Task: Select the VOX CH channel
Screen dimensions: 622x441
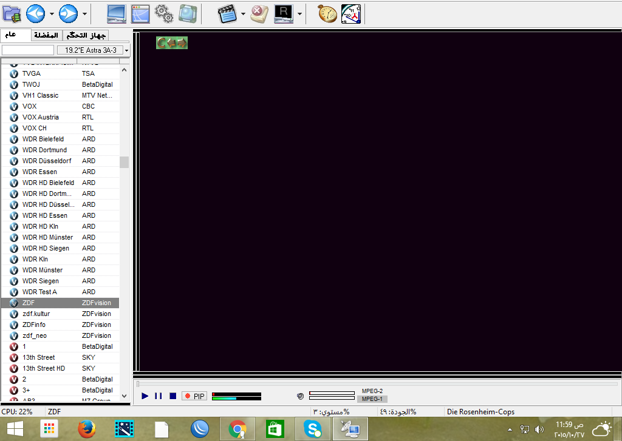Action: [x=60, y=128]
